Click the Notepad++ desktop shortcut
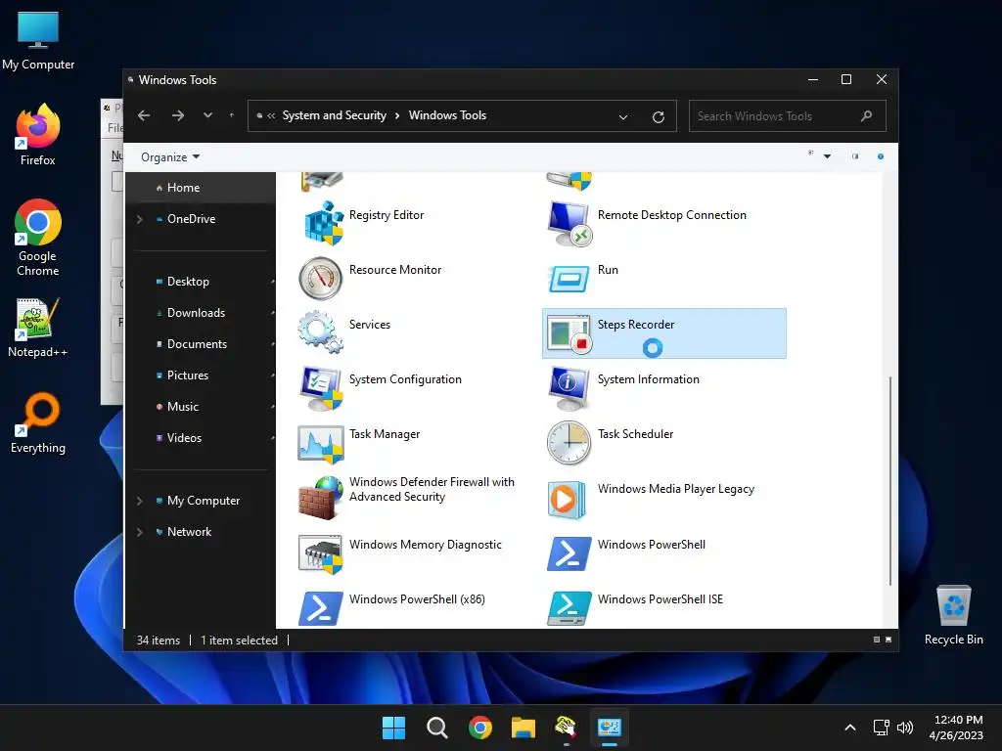The image size is (1002, 751). coord(38,327)
